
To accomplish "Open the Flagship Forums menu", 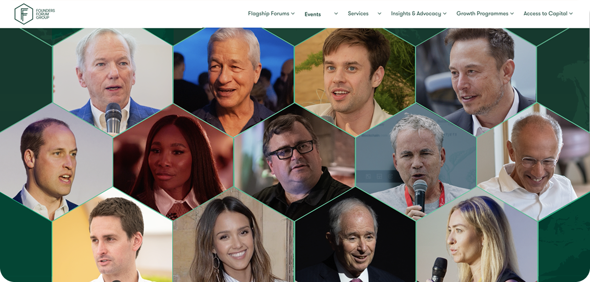I will (271, 13).
